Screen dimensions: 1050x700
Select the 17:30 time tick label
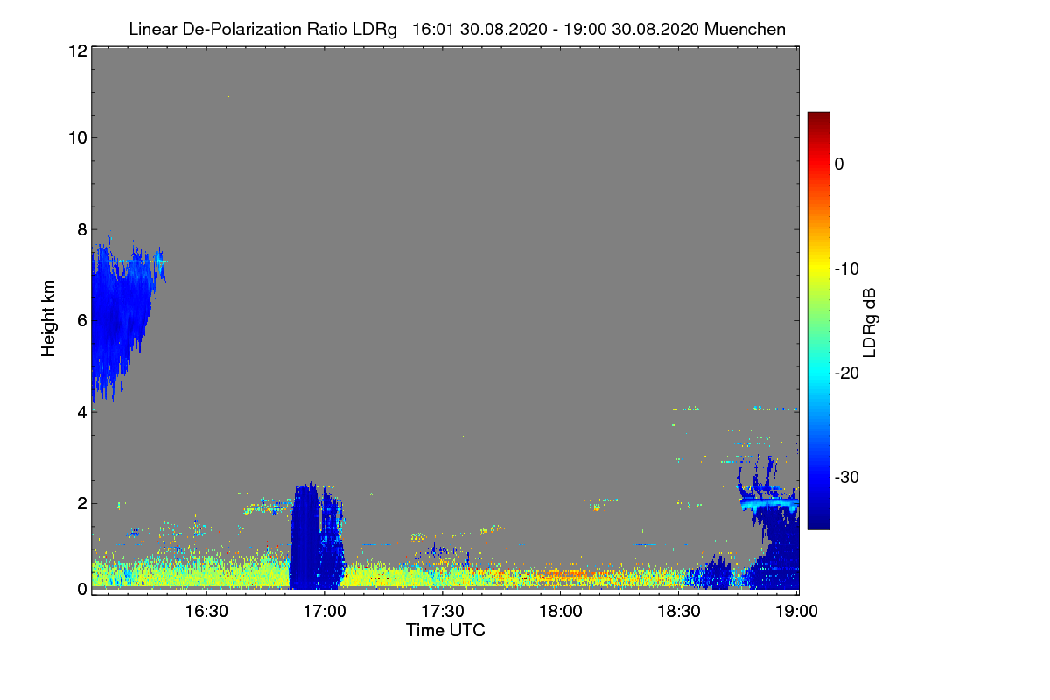(443, 611)
